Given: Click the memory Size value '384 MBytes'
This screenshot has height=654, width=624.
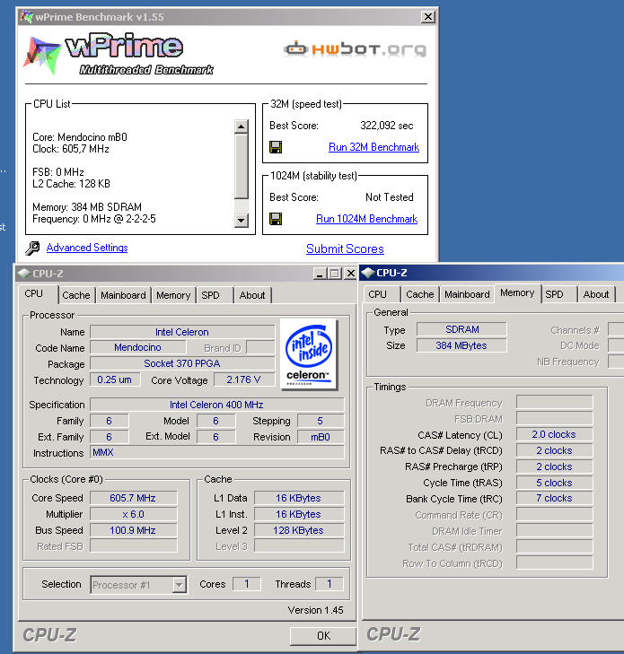Looking at the screenshot, I should tap(461, 345).
